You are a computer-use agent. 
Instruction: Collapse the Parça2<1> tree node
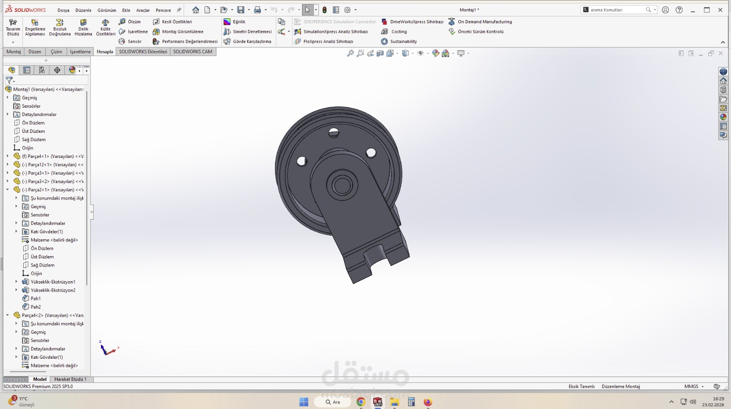tap(7, 190)
